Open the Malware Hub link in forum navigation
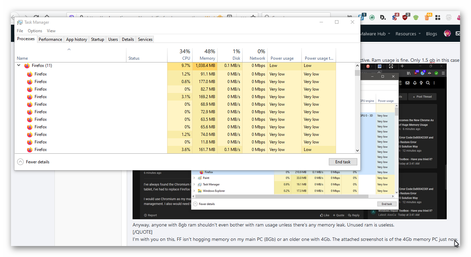The width and height of the screenshot is (471, 257). 373,34
